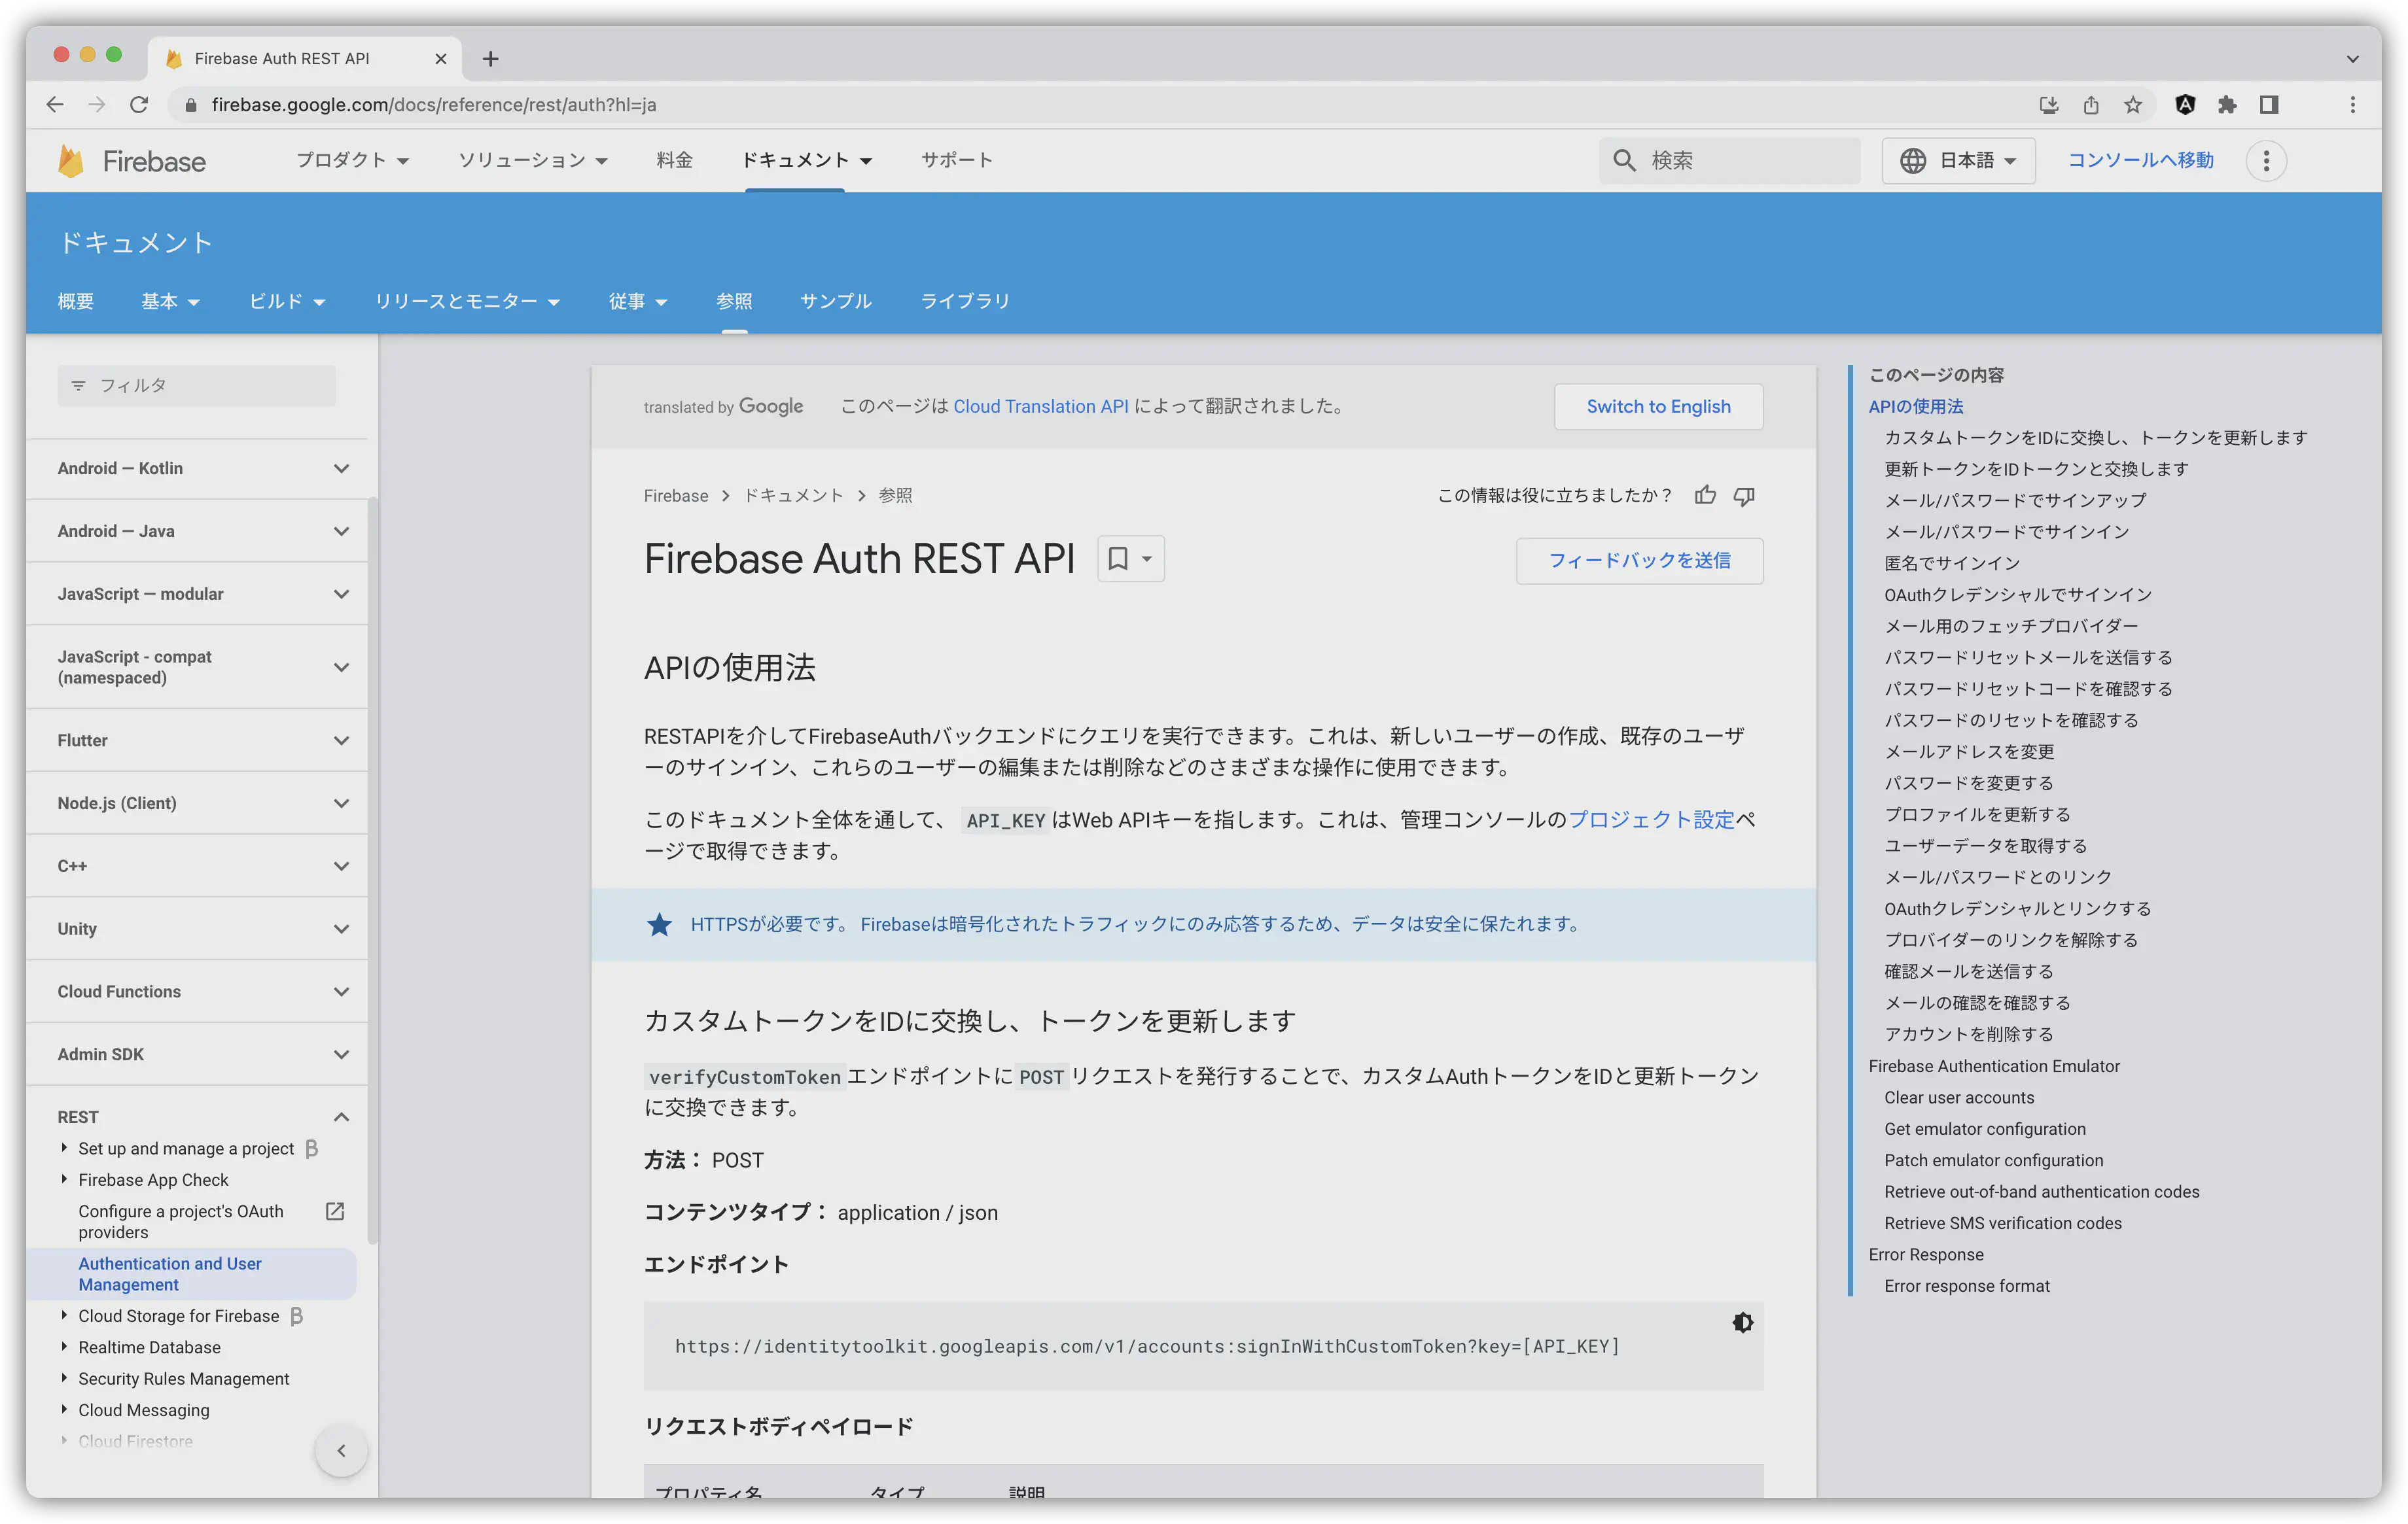Screen dimensions: 2408x1524
Task: Click the search magnifier icon
Action: tap(1624, 161)
